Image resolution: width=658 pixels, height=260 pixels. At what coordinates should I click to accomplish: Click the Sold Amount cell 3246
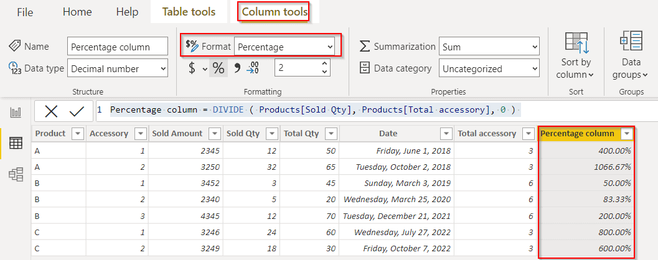click(186, 232)
